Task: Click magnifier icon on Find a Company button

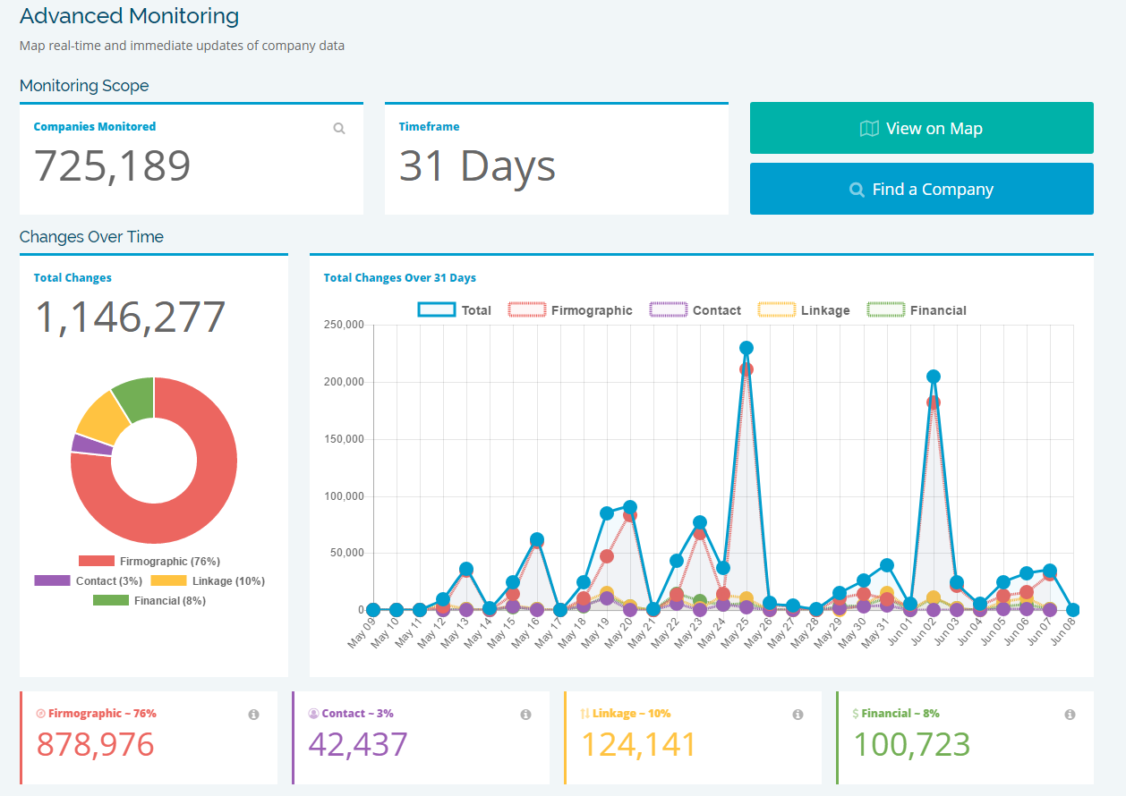Action: [857, 190]
